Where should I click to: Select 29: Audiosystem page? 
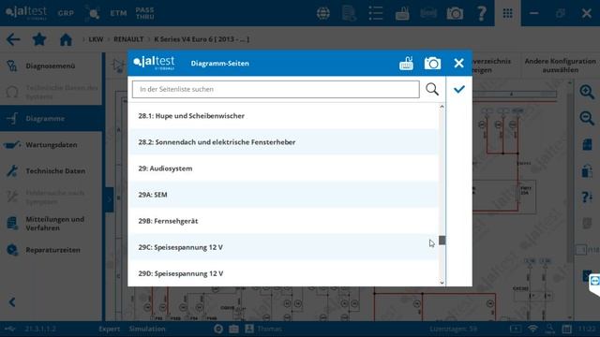pos(284,168)
